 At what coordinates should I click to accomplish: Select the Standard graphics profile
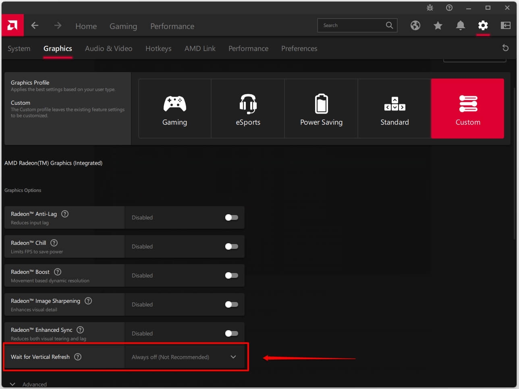point(394,109)
